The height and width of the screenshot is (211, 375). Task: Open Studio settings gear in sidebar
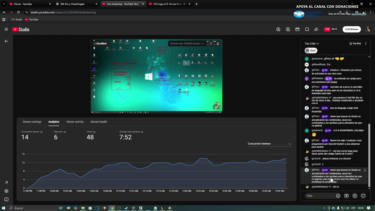point(6,191)
